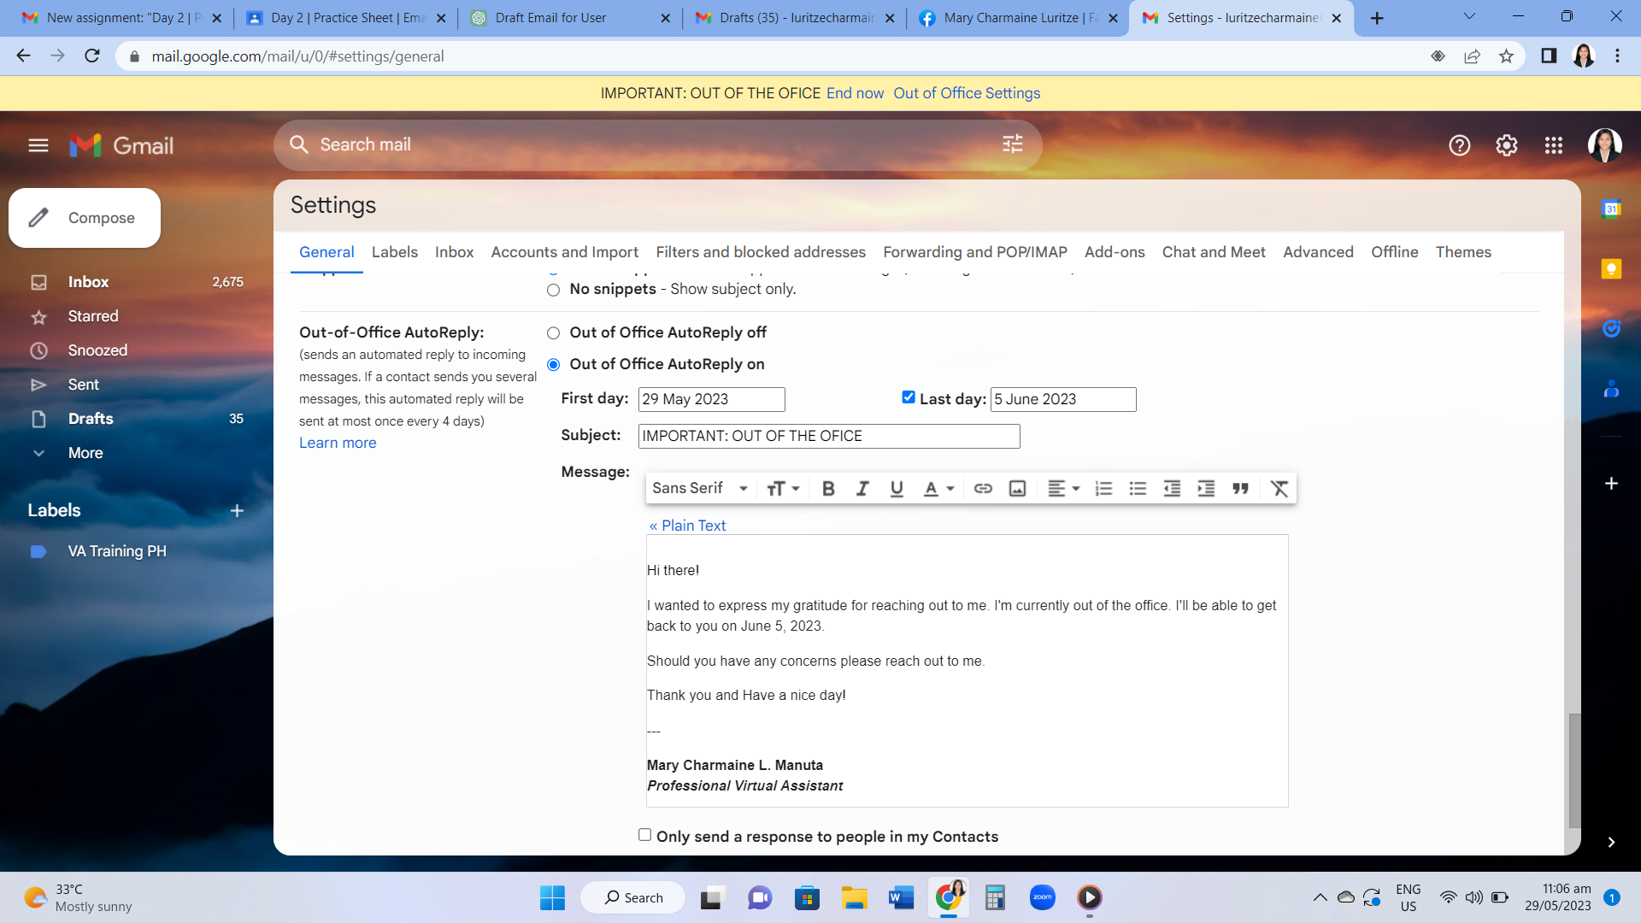1641x923 pixels.
Task: Click the Subject input field
Action: pyautogui.click(x=828, y=436)
